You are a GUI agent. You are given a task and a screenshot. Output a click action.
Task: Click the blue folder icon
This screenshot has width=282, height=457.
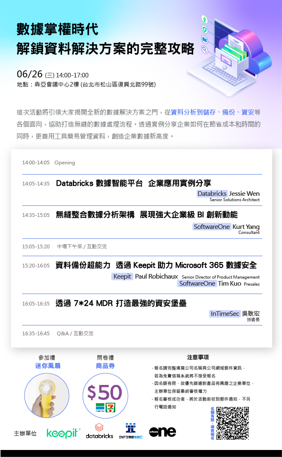[x=204, y=39]
